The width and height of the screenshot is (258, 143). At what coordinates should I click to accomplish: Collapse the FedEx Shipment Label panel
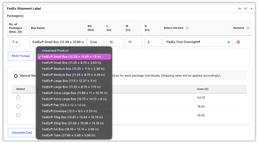coord(251,8)
